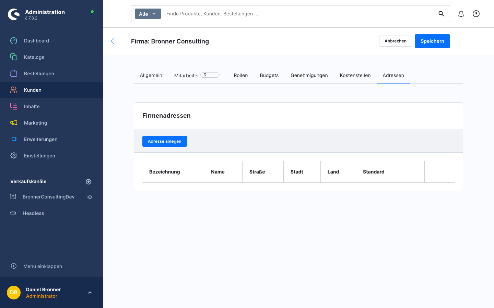Toggle storefront visibility eye for BronnerConsultingDev

coord(90,197)
